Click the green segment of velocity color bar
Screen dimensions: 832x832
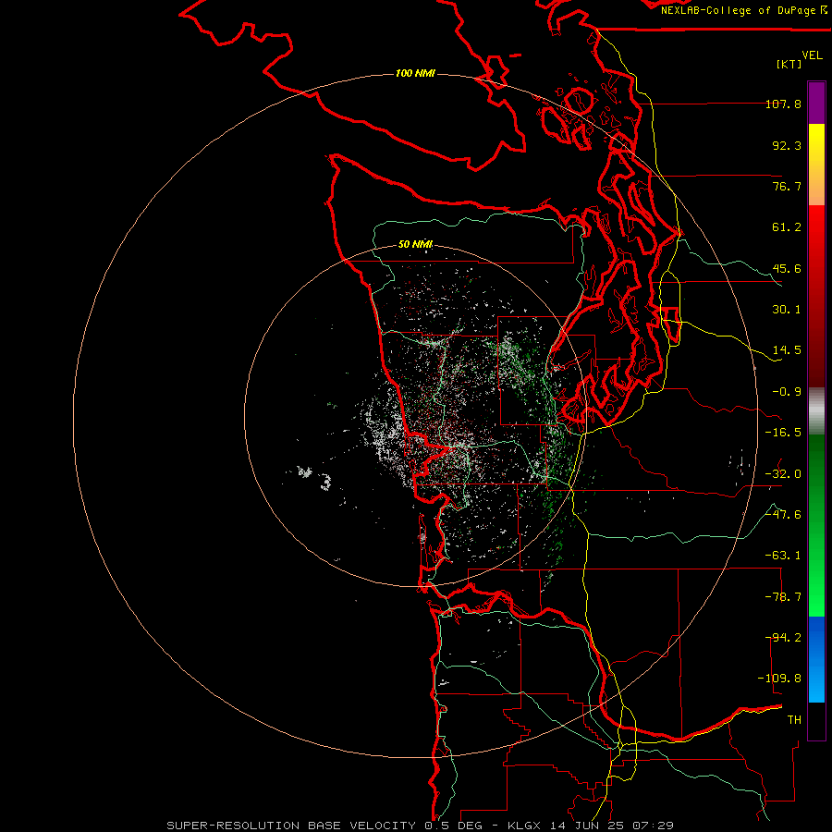tap(816, 525)
